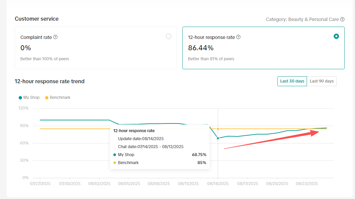Click the 0% complaint rate value

[26, 48]
